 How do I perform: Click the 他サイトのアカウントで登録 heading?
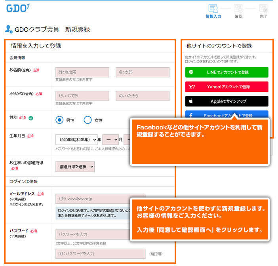pyautogui.click(x=219, y=46)
